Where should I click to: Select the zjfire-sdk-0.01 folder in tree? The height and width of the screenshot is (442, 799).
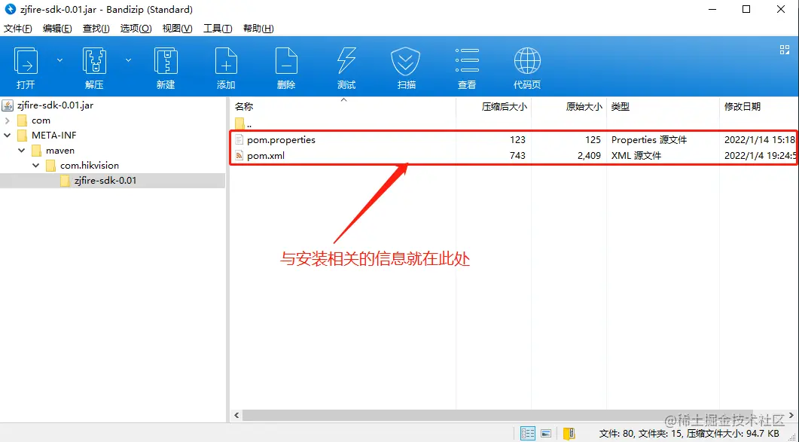tap(105, 181)
